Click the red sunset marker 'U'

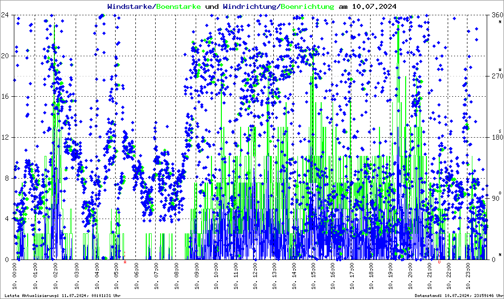(439, 262)
